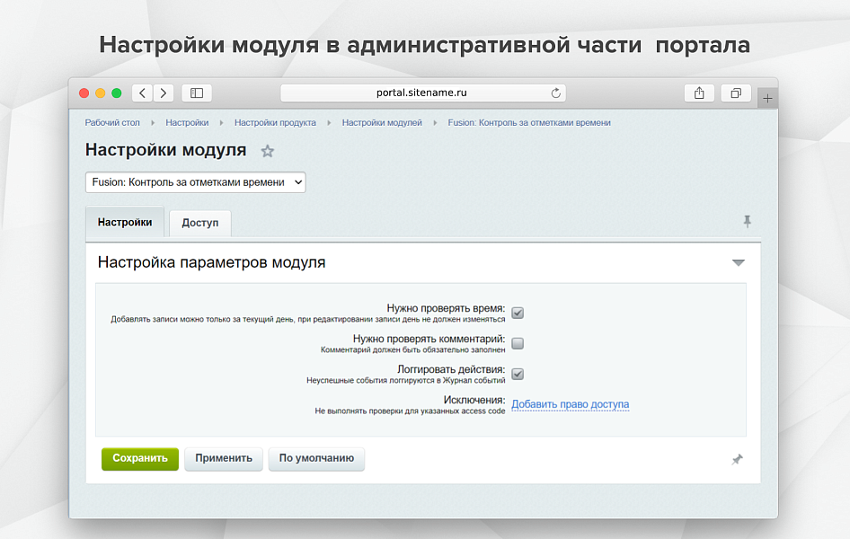
Task: Disable the Логгировать действия checkbox
Action: pos(518,374)
